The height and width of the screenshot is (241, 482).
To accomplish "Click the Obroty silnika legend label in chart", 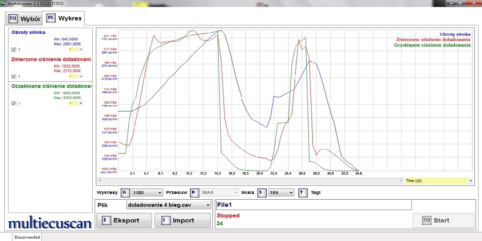I will click(455, 34).
